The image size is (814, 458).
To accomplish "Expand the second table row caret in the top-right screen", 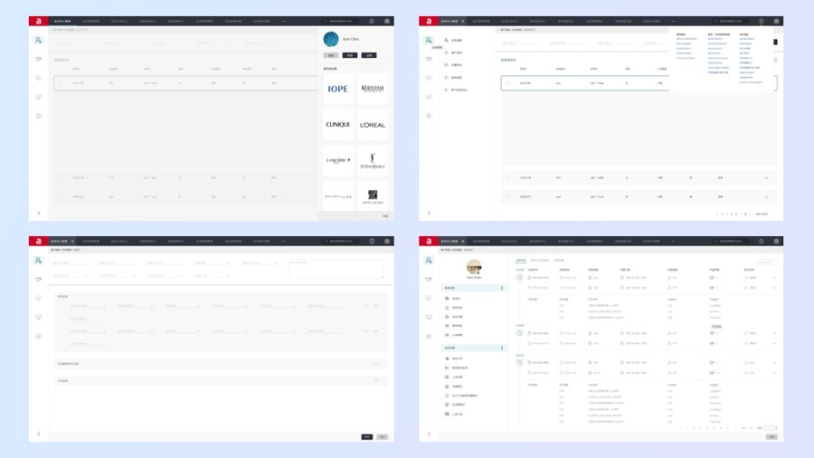I will click(766, 177).
